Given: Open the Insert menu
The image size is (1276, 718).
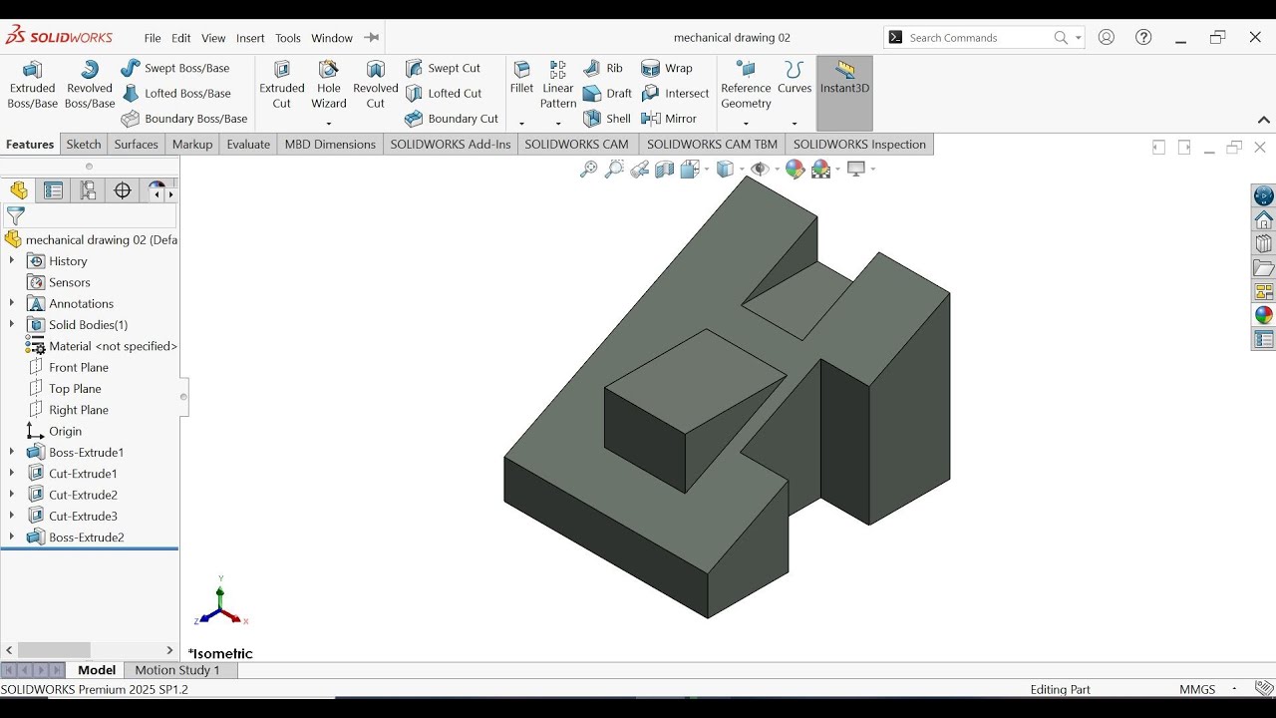Looking at the screenshot, I should point(250,38).
